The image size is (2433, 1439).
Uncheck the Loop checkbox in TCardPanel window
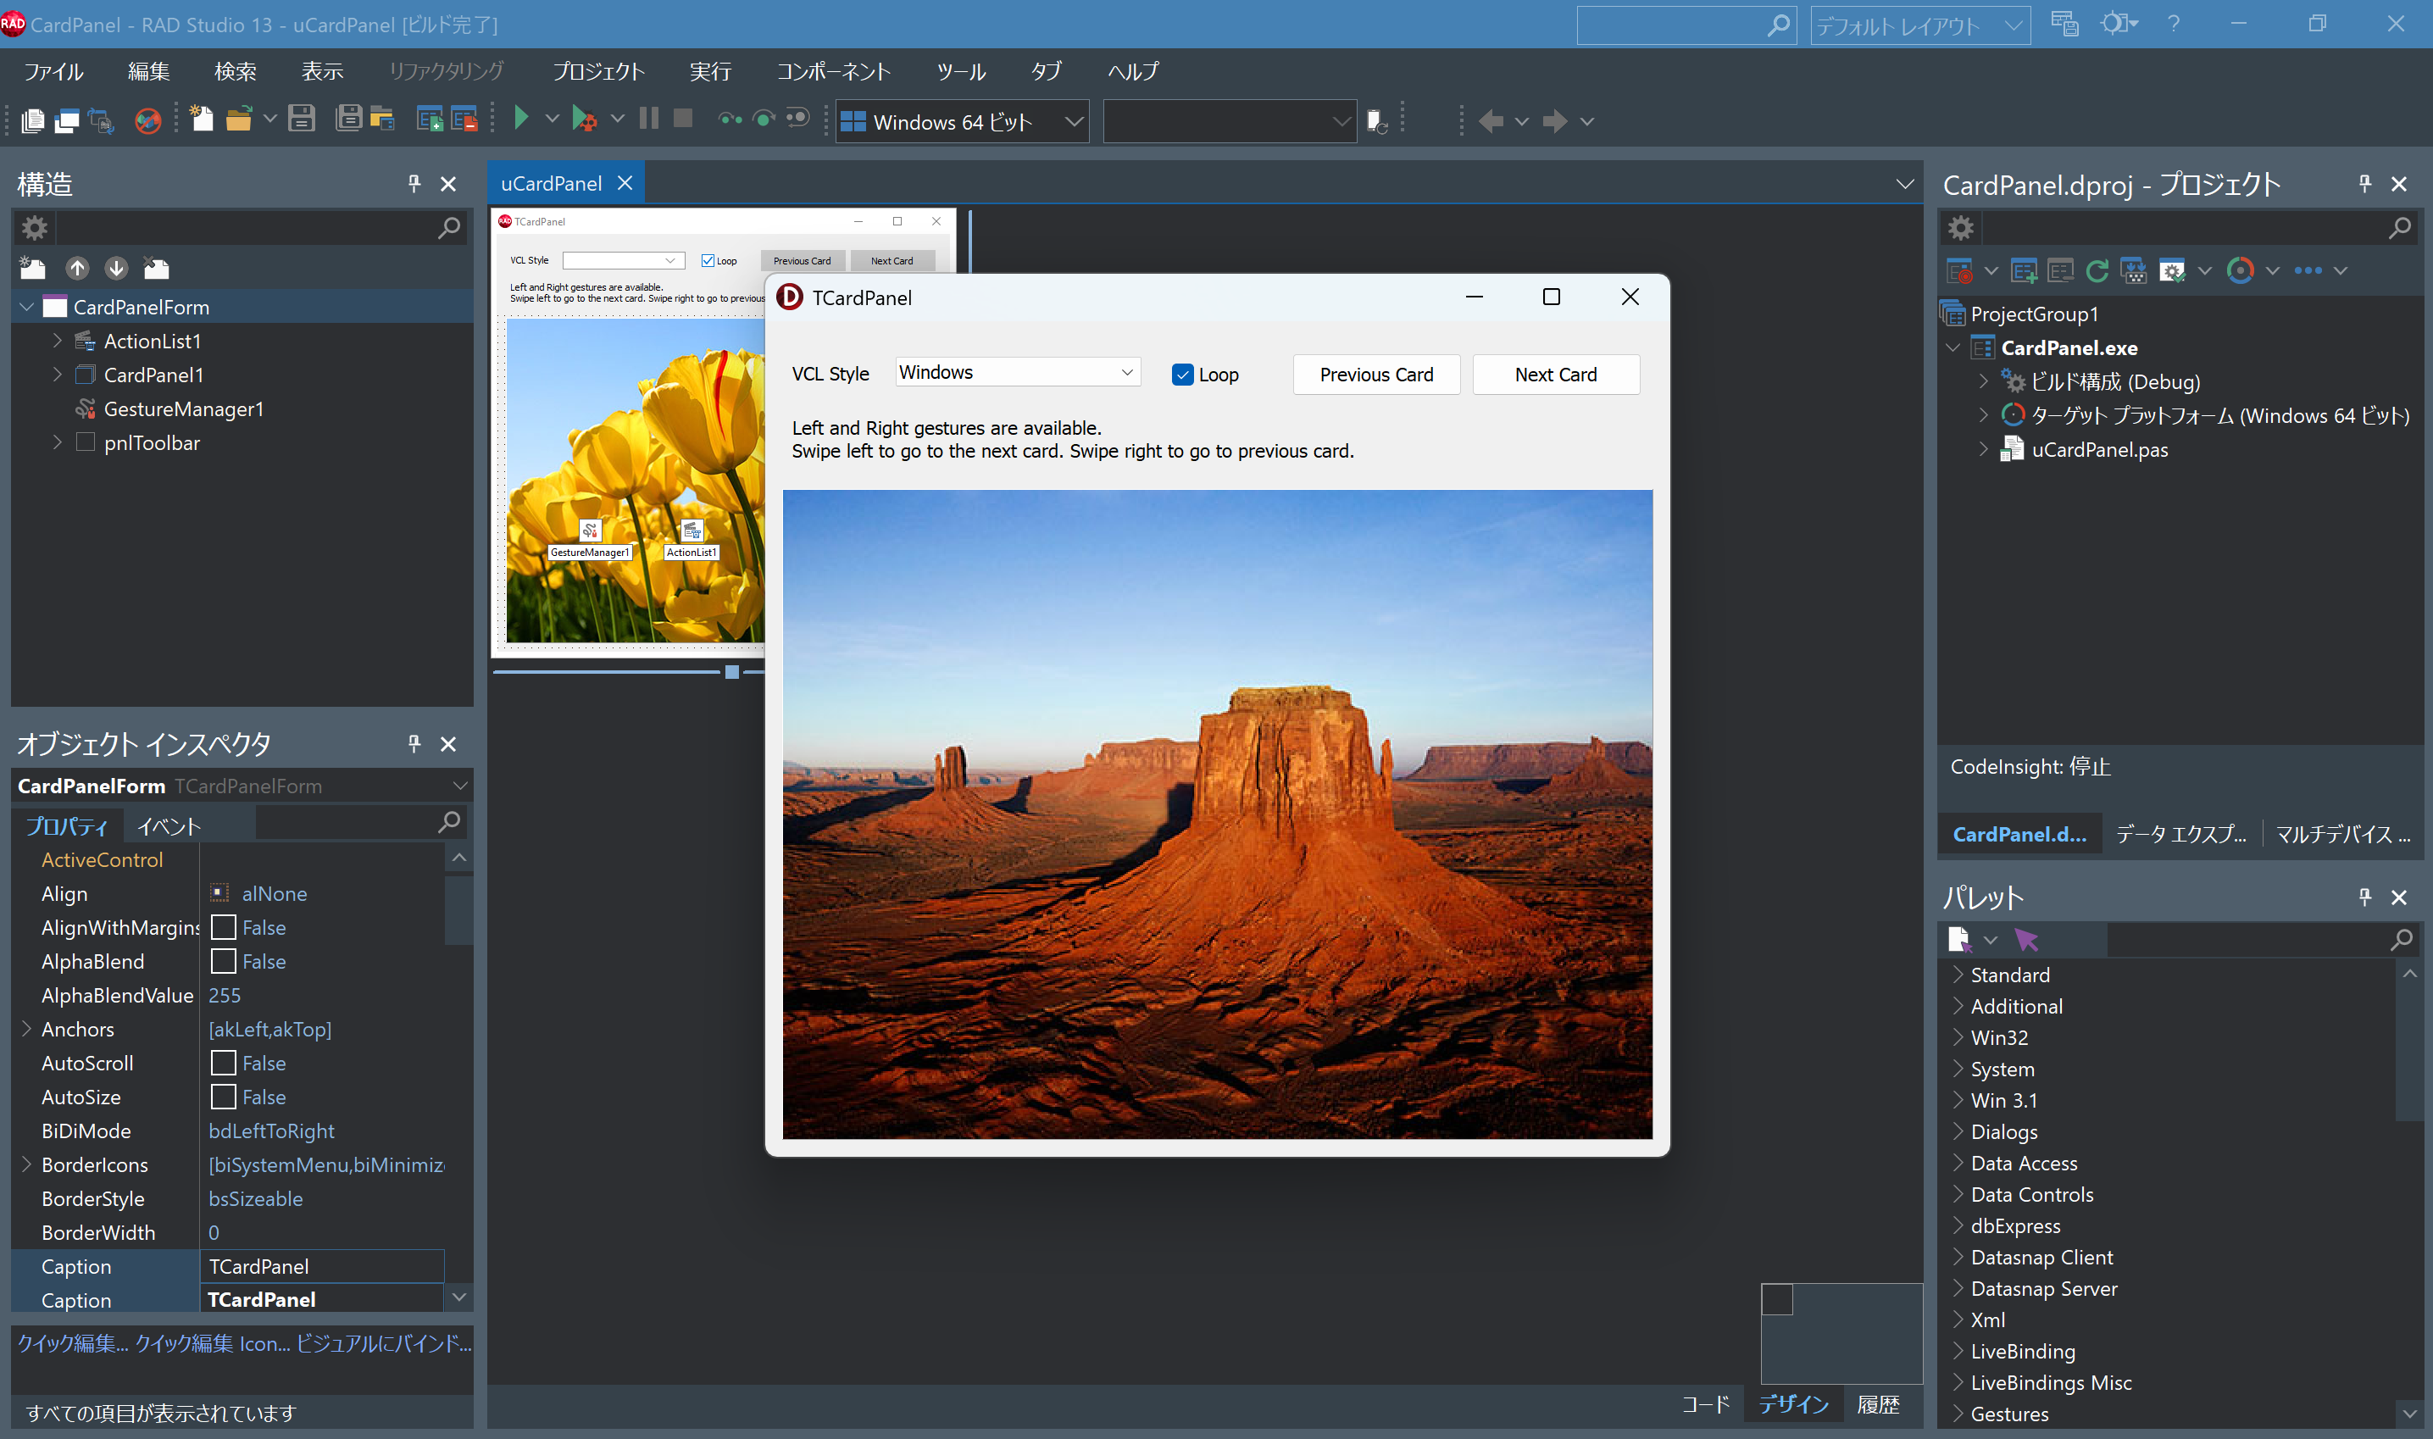coord(1181,375)
